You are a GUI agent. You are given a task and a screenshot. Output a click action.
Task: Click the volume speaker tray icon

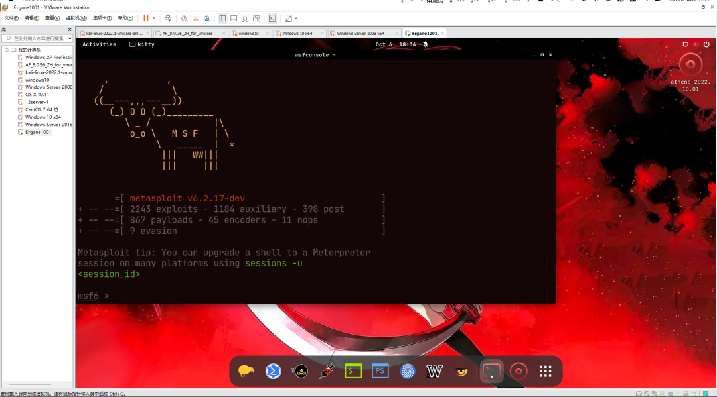(696, 44)
